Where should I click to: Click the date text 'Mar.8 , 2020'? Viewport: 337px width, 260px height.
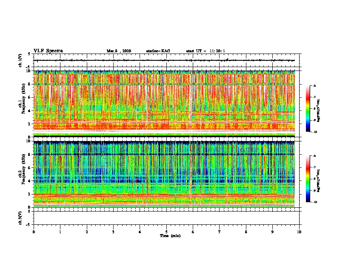(119, 51)
